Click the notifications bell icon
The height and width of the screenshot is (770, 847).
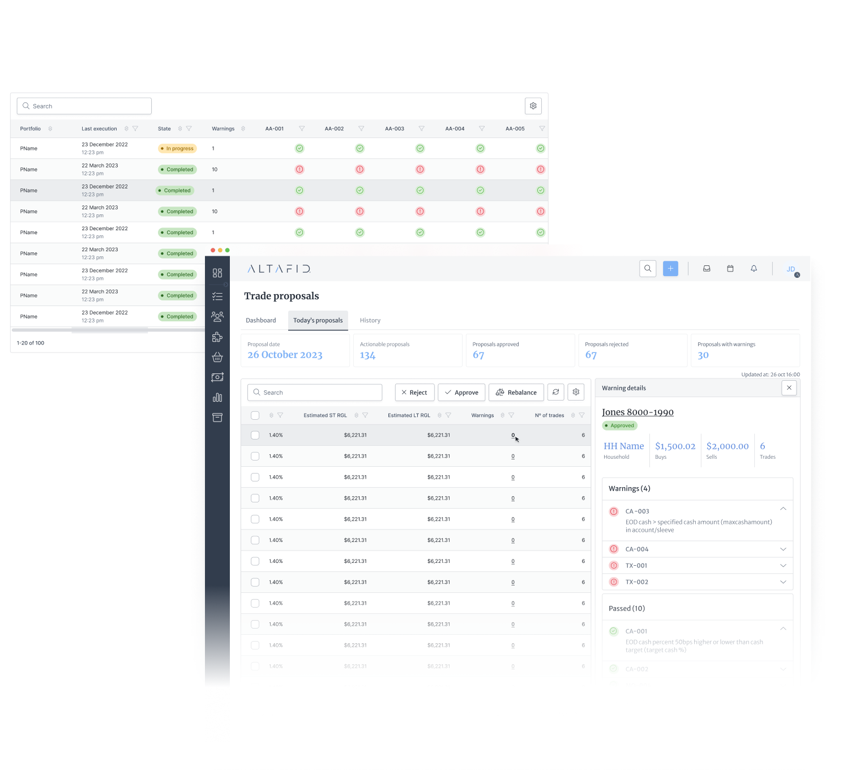[754, 269]
